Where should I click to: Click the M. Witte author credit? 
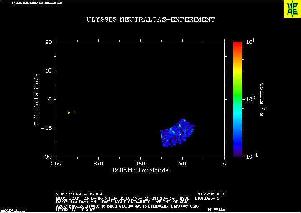click(x=217, y=210)
